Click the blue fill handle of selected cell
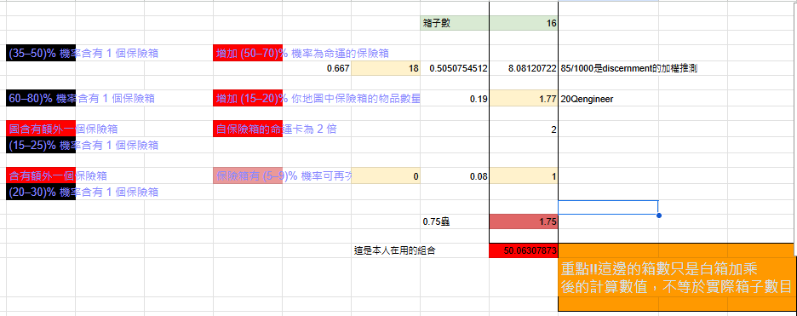 (659, 215)
